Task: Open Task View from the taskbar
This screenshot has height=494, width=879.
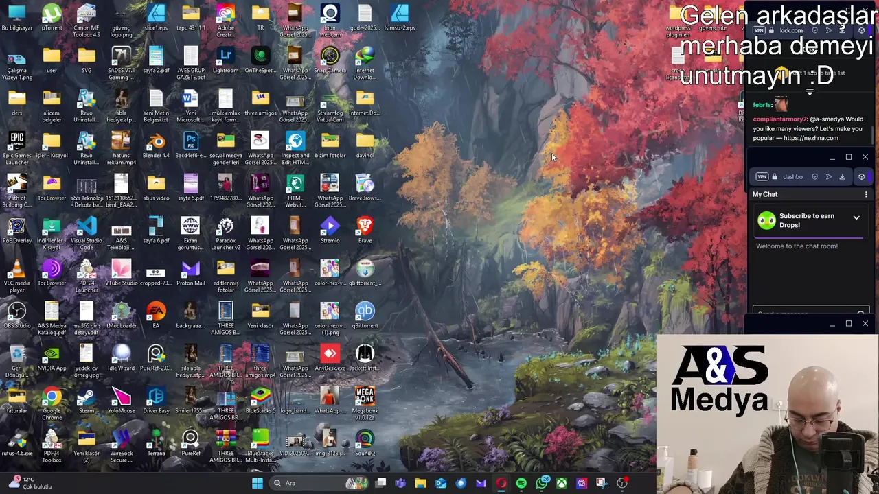Action: pyautogui.click(x=380, y=483)
